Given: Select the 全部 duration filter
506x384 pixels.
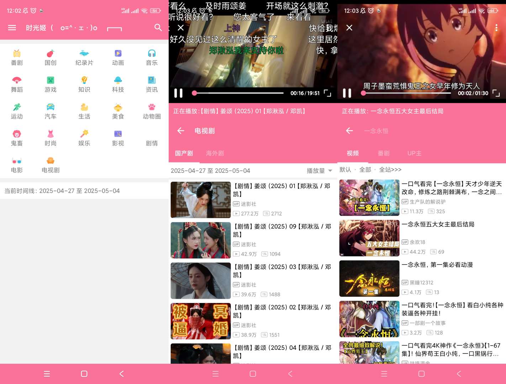Looking at the screenshot, I should tap(365, 170).
